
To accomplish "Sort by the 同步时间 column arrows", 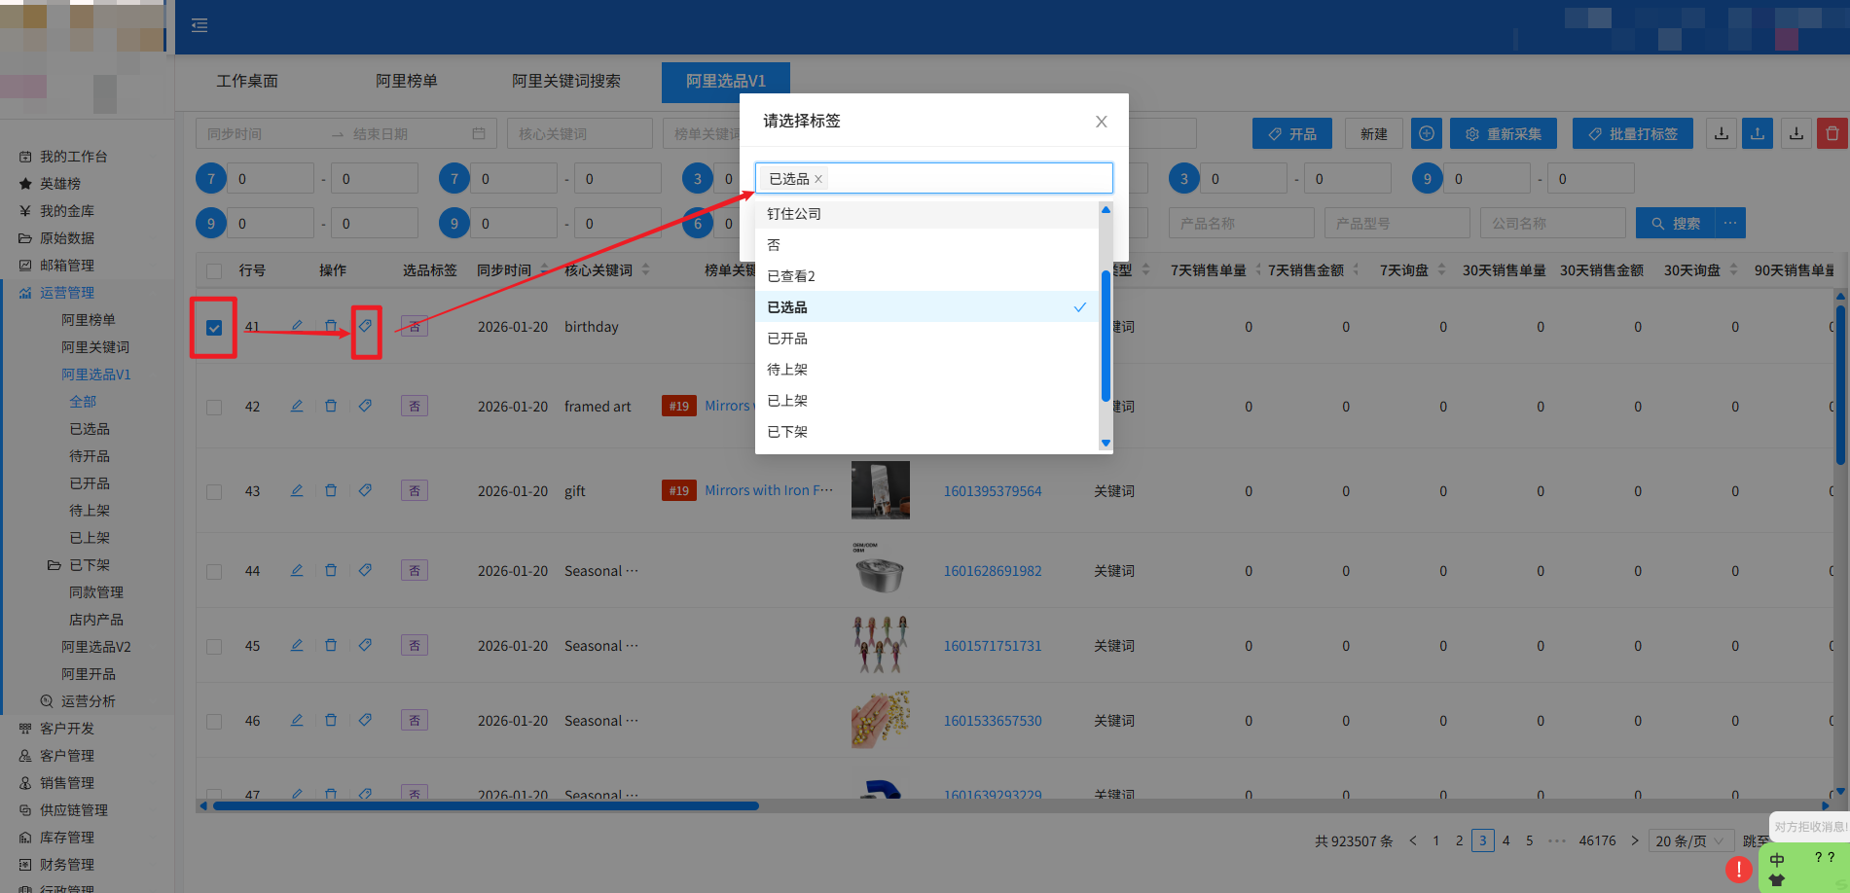I will pos(544,269).
